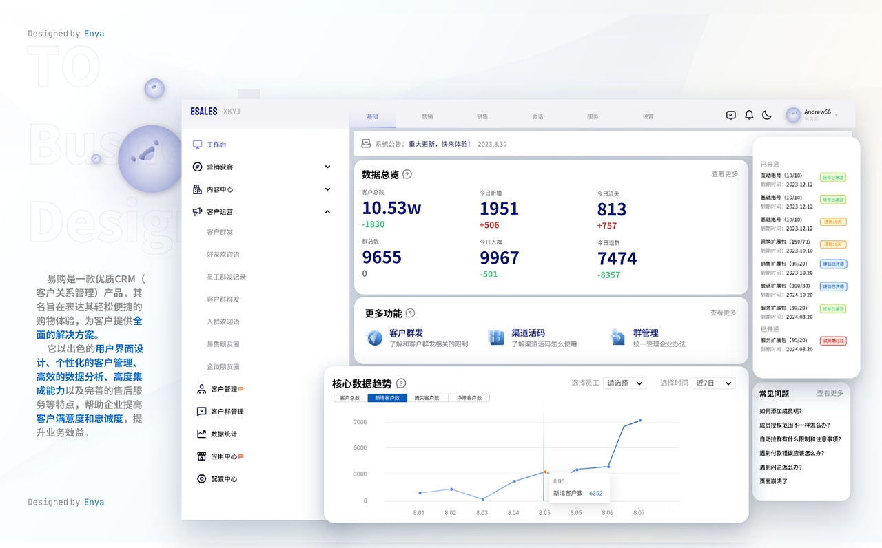
Task: Click the 内容中心 folder icon
Action: 198,189
